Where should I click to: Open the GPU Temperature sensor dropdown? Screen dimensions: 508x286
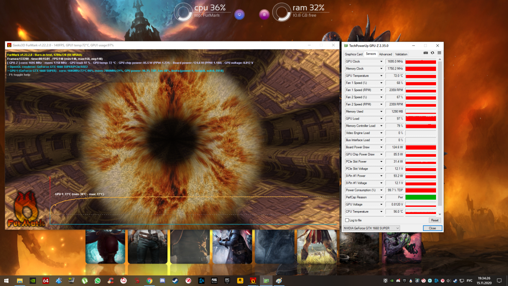[x=381, y=76]
